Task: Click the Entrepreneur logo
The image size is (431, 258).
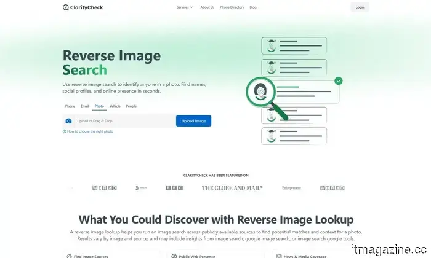Action: coord(292,188)
